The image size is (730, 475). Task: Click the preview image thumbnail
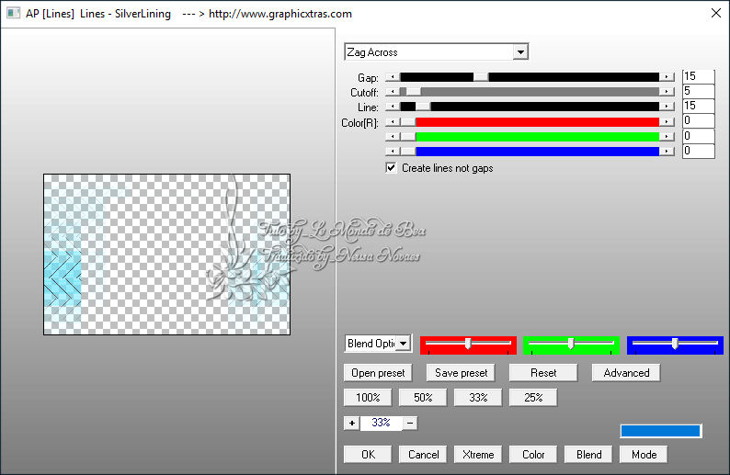[x=166, y=254]
